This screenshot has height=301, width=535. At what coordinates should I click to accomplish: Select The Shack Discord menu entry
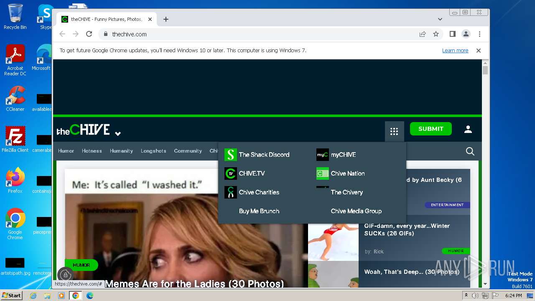[264, 155]
